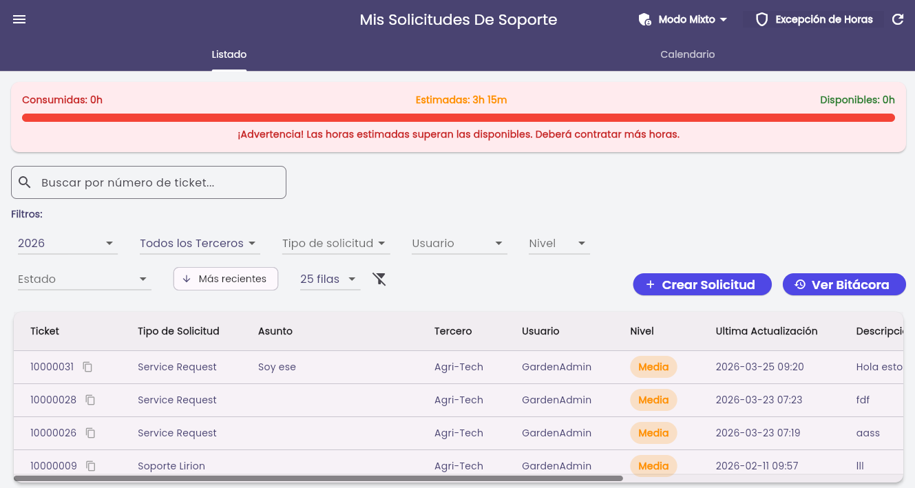
Task: Expand the 2026 year filter
Action: click(67, 244)
